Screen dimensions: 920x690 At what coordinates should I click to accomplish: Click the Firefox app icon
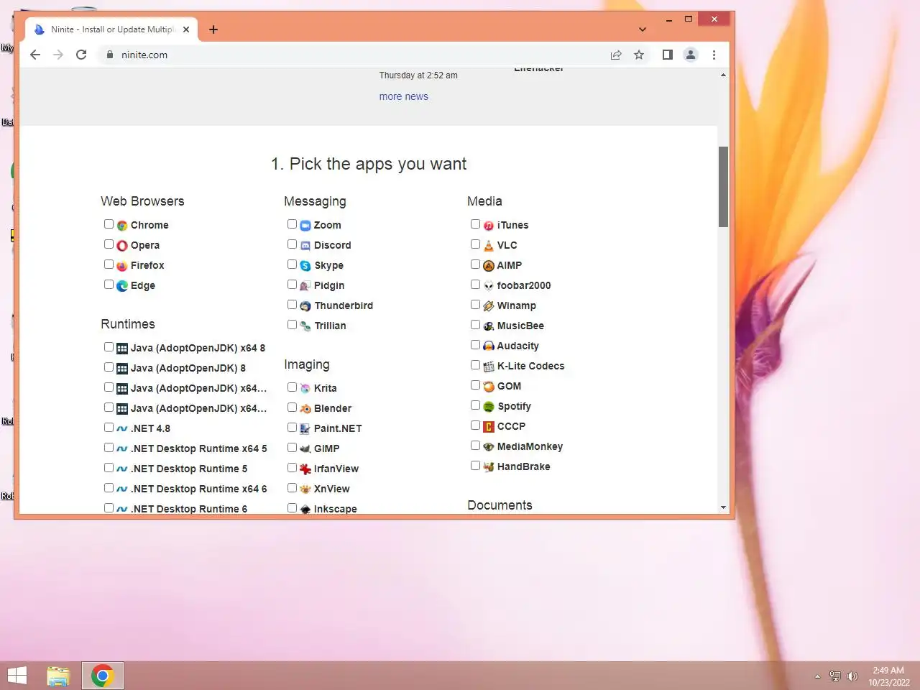(122, 266)
